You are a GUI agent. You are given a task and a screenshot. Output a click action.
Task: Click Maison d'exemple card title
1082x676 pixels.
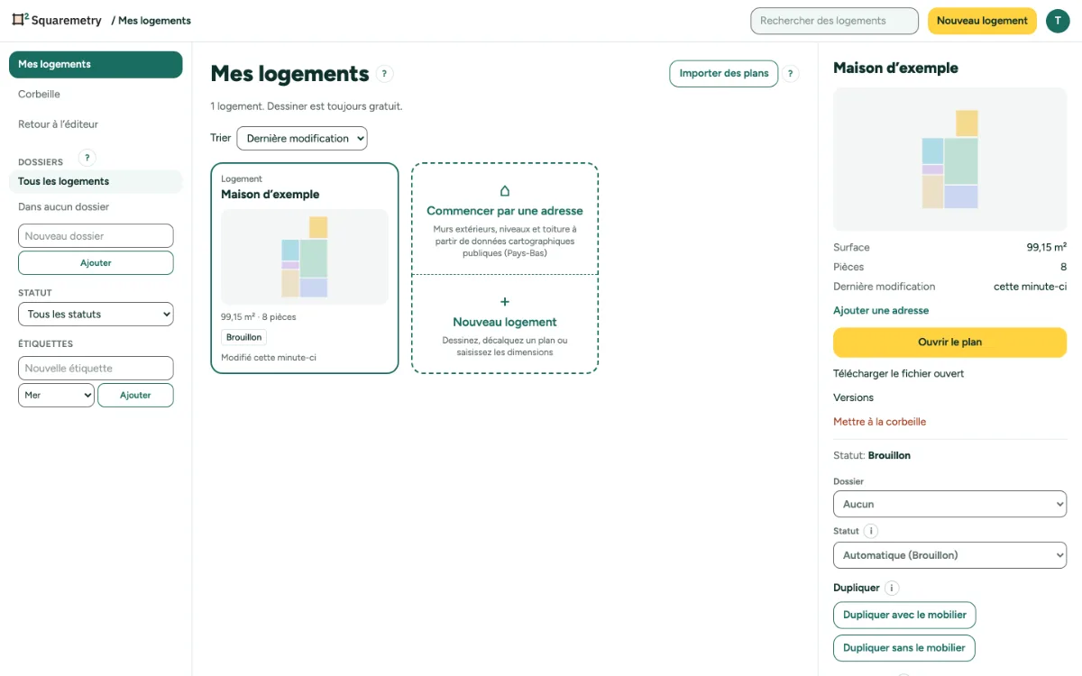coord(270,195)
